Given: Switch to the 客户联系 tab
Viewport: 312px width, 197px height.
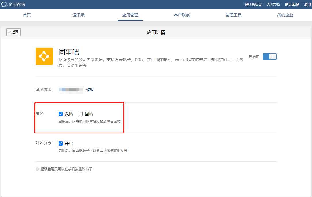Looking at the screenshot, I should [182, 15].
